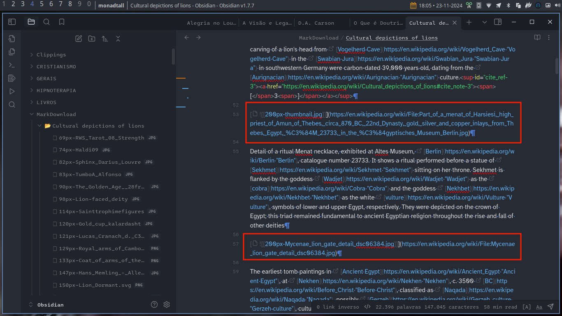
Task: Add a new tab with plus button
Action: [x=469, y=22]
